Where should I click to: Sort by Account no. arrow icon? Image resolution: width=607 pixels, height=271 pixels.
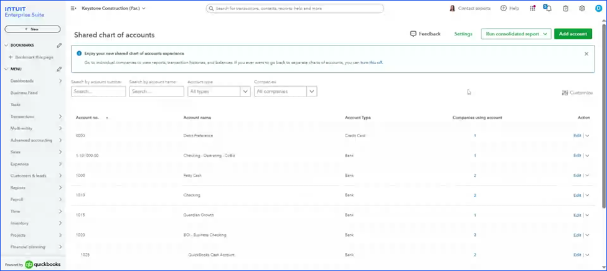tap(107, 118)
